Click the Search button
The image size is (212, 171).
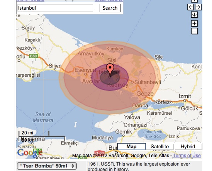tap(110, 8)
